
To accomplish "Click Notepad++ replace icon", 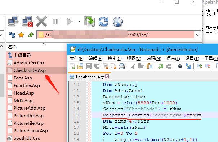I will pos(188,66).
